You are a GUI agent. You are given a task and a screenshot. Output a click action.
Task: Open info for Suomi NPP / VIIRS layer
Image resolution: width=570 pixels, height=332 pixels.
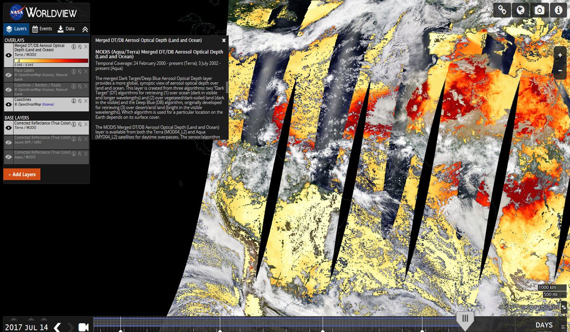pyautogui.click(x=74, y=138)
